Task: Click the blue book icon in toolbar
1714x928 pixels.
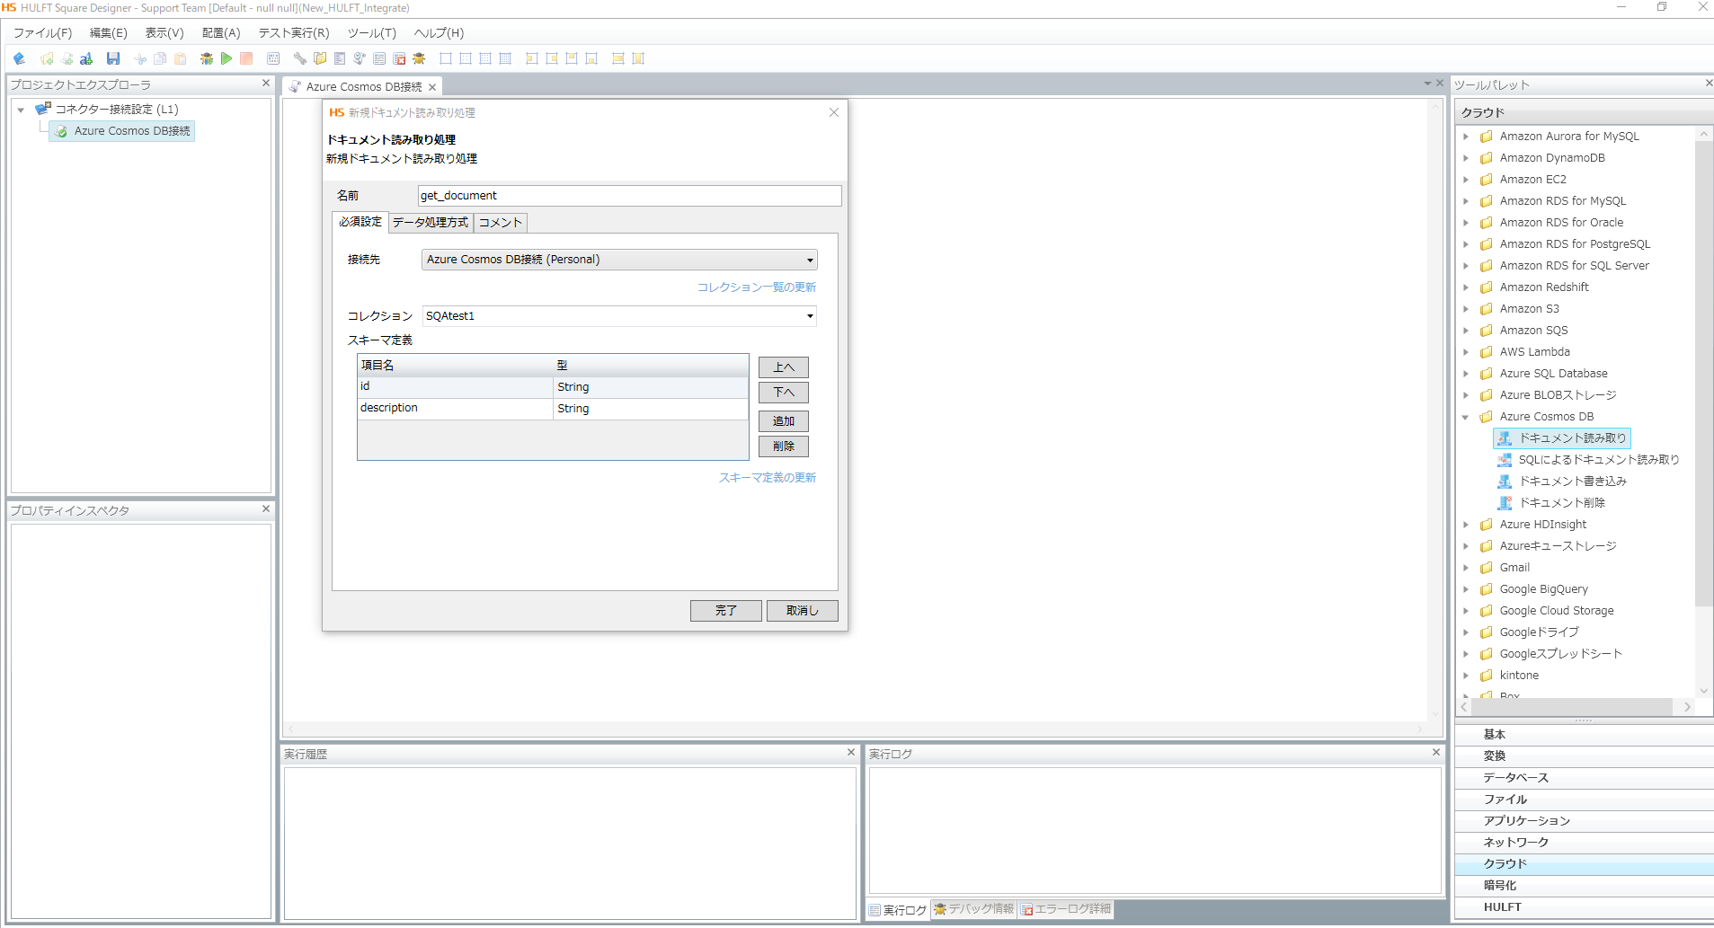Action: point(19,58)
